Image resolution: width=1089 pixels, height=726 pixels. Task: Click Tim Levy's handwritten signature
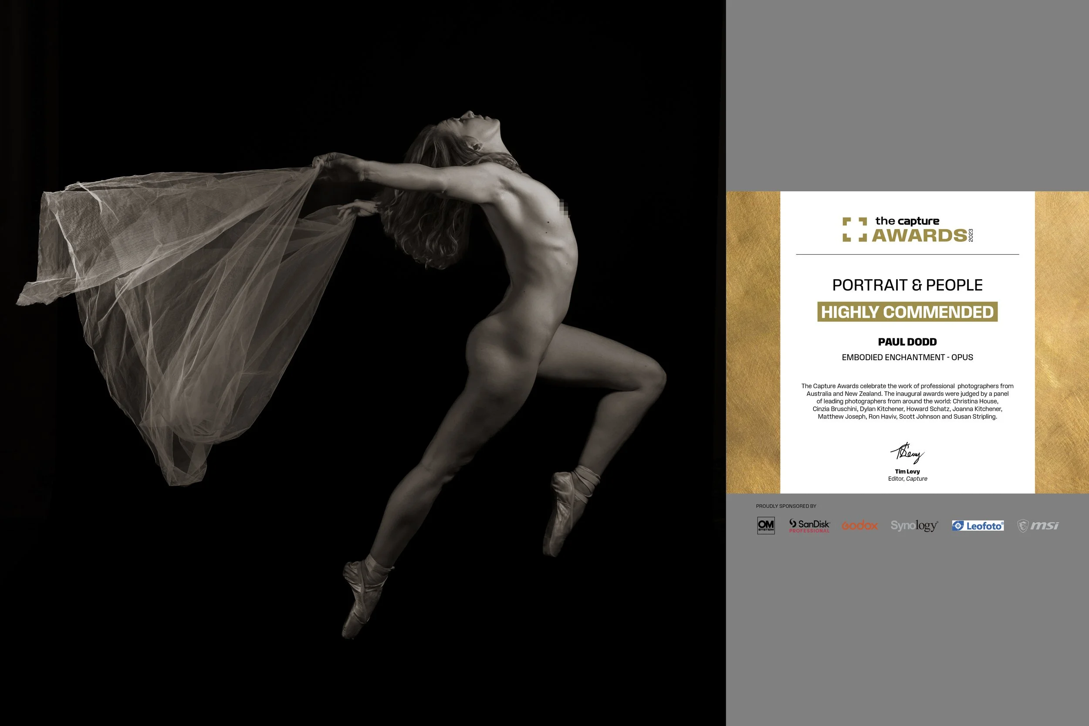(907, 453)
